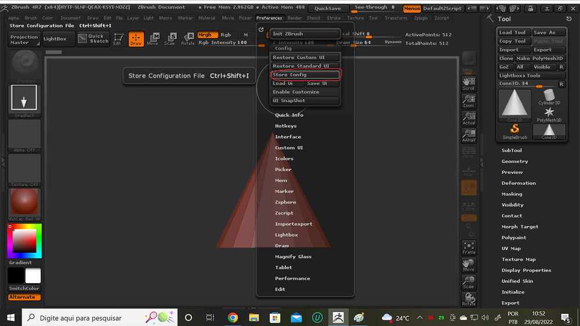
Task: Expand the Deformation section
Action: click(519, 183)
